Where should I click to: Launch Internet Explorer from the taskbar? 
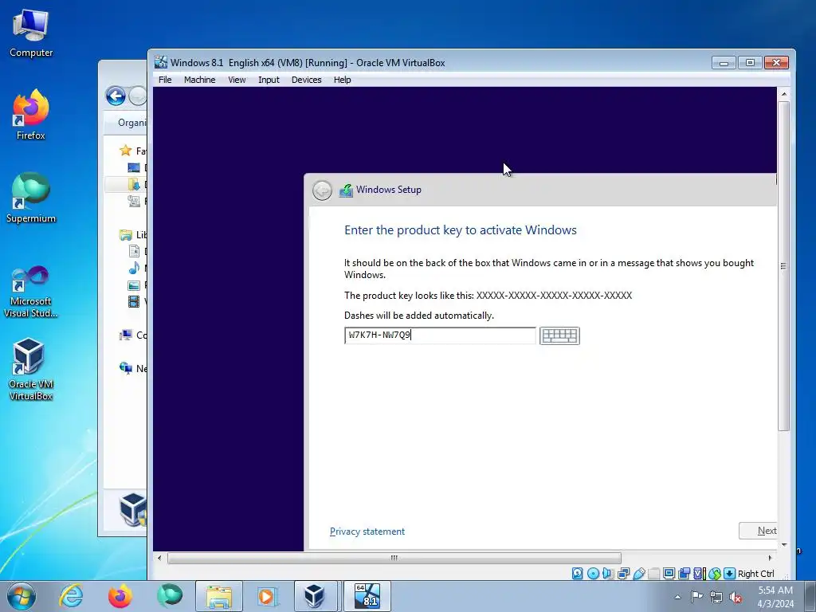pyautogui.click(x=71, y=596)
